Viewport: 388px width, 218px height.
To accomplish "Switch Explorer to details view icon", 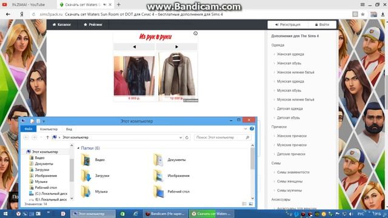I will point(244,204).
